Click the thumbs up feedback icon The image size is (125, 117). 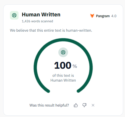pos(76,105)
